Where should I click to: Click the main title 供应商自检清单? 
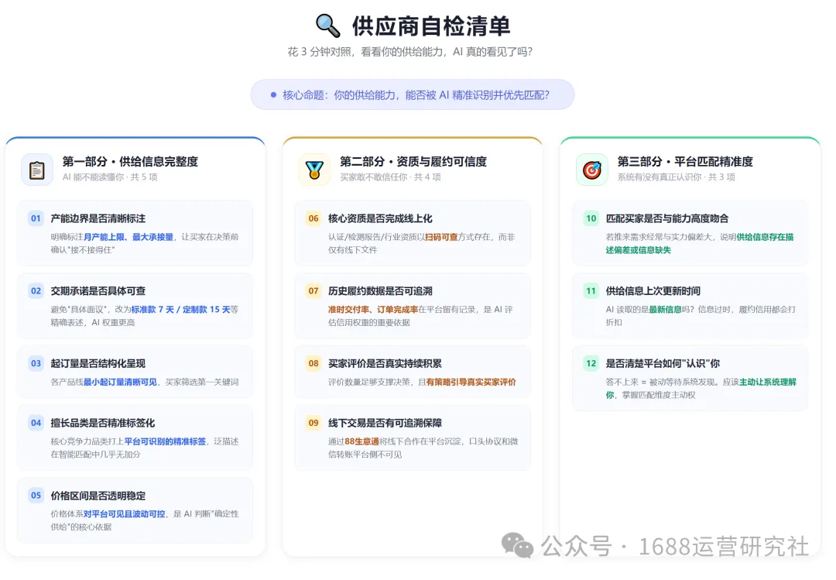431,26
